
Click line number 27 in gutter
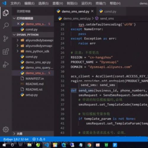62,57
